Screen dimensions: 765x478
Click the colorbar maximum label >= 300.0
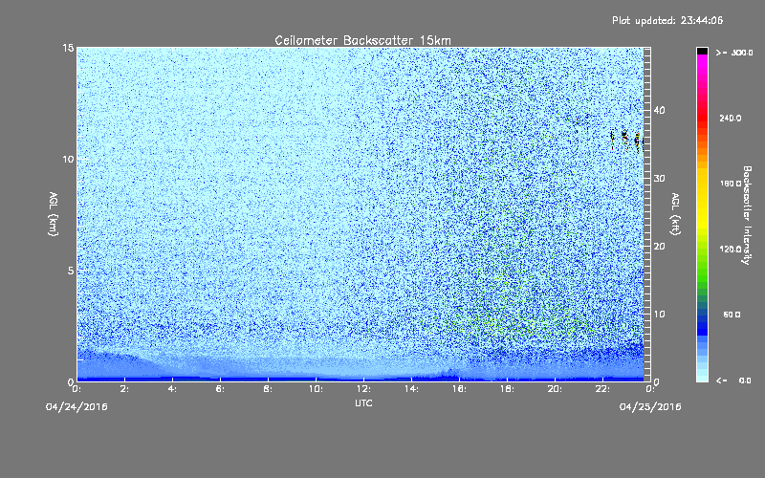tap(734, 53)
